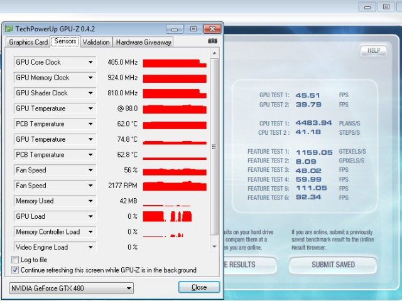Click CPU TEST 1 score 4483.94
Viewport: 402px width, 301px height.
pyautogui.click(x=313, y=123)
